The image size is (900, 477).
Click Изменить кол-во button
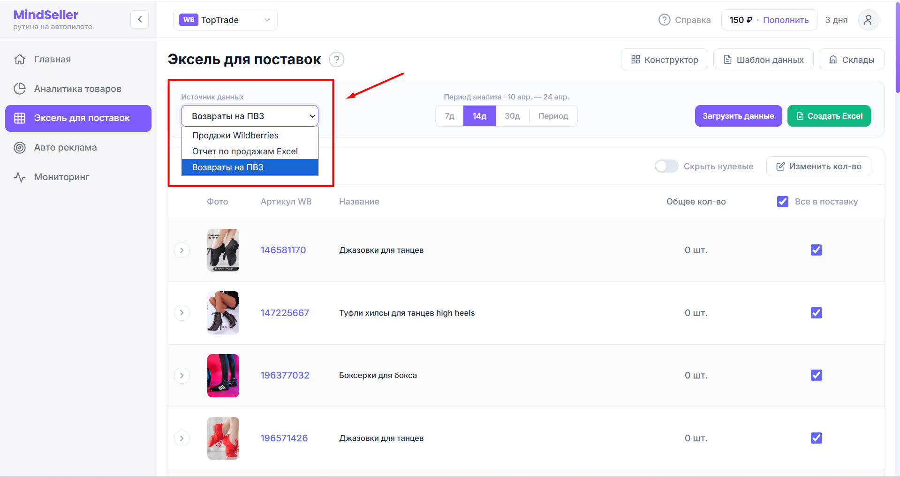[818, 167]
